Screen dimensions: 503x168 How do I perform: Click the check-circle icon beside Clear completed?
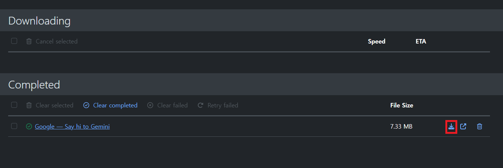[86, 106]
